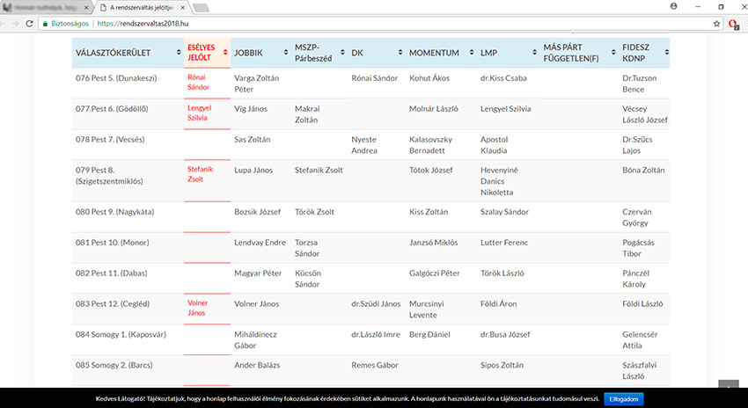View site security via green padlock icon
This screenshot has width=748, height=408.
[45, 24]
